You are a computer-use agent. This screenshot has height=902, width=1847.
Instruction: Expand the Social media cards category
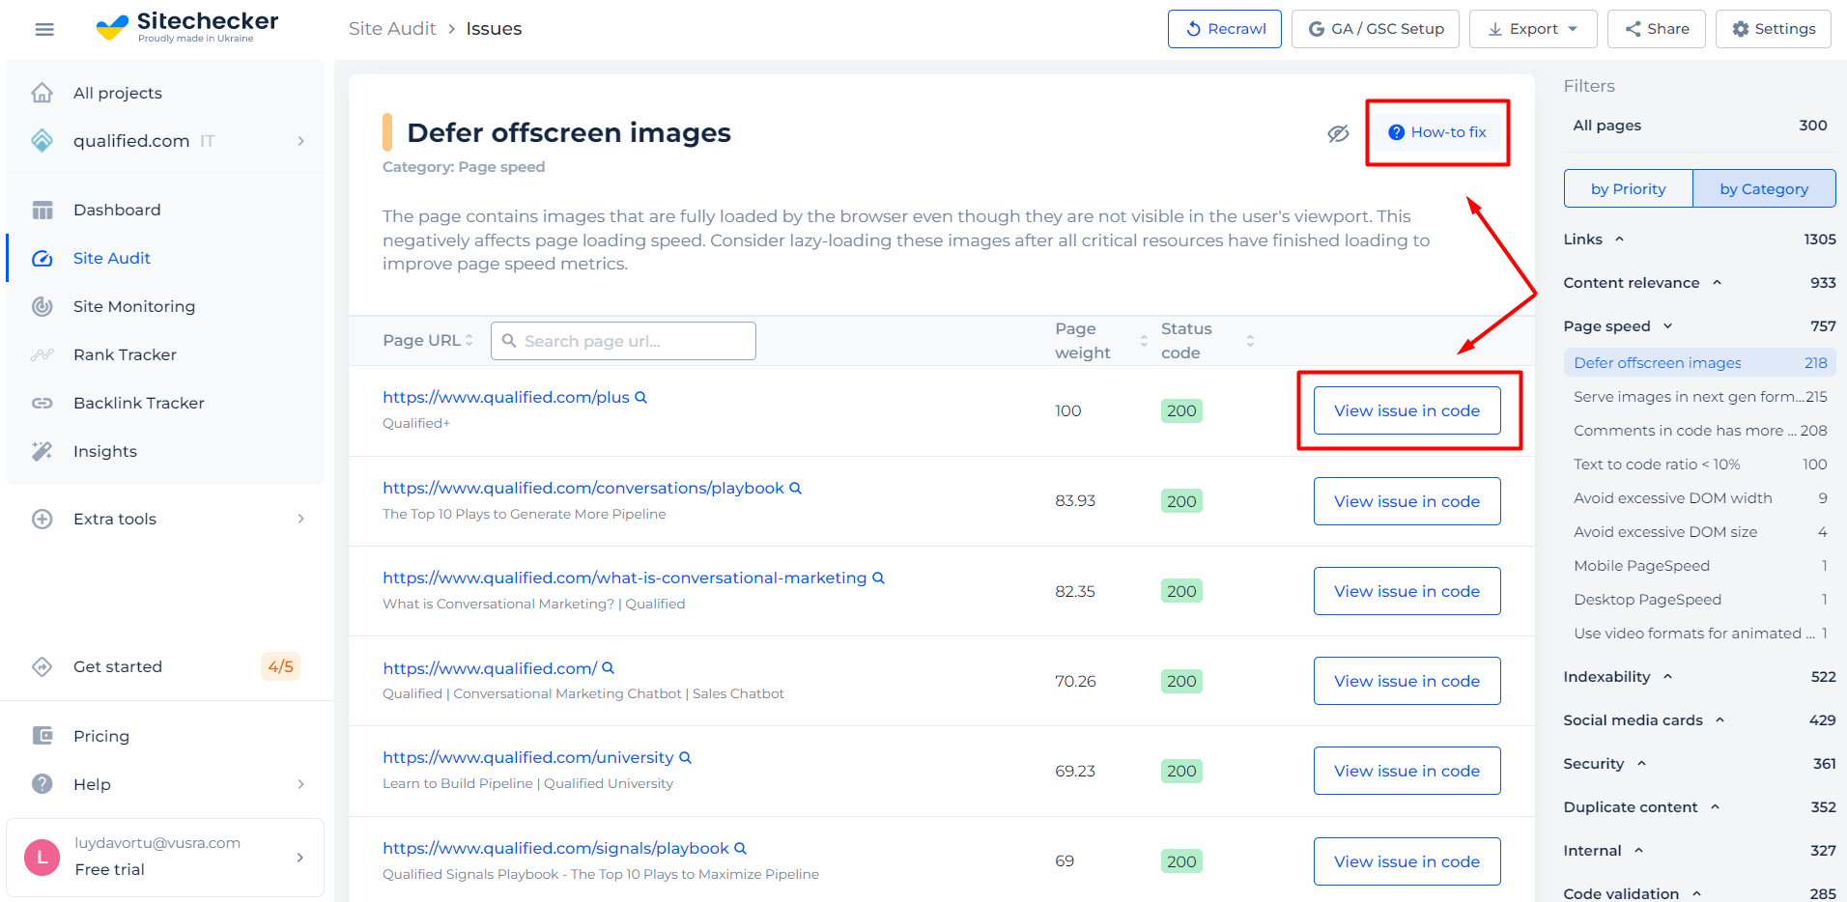click(1720, 720)
